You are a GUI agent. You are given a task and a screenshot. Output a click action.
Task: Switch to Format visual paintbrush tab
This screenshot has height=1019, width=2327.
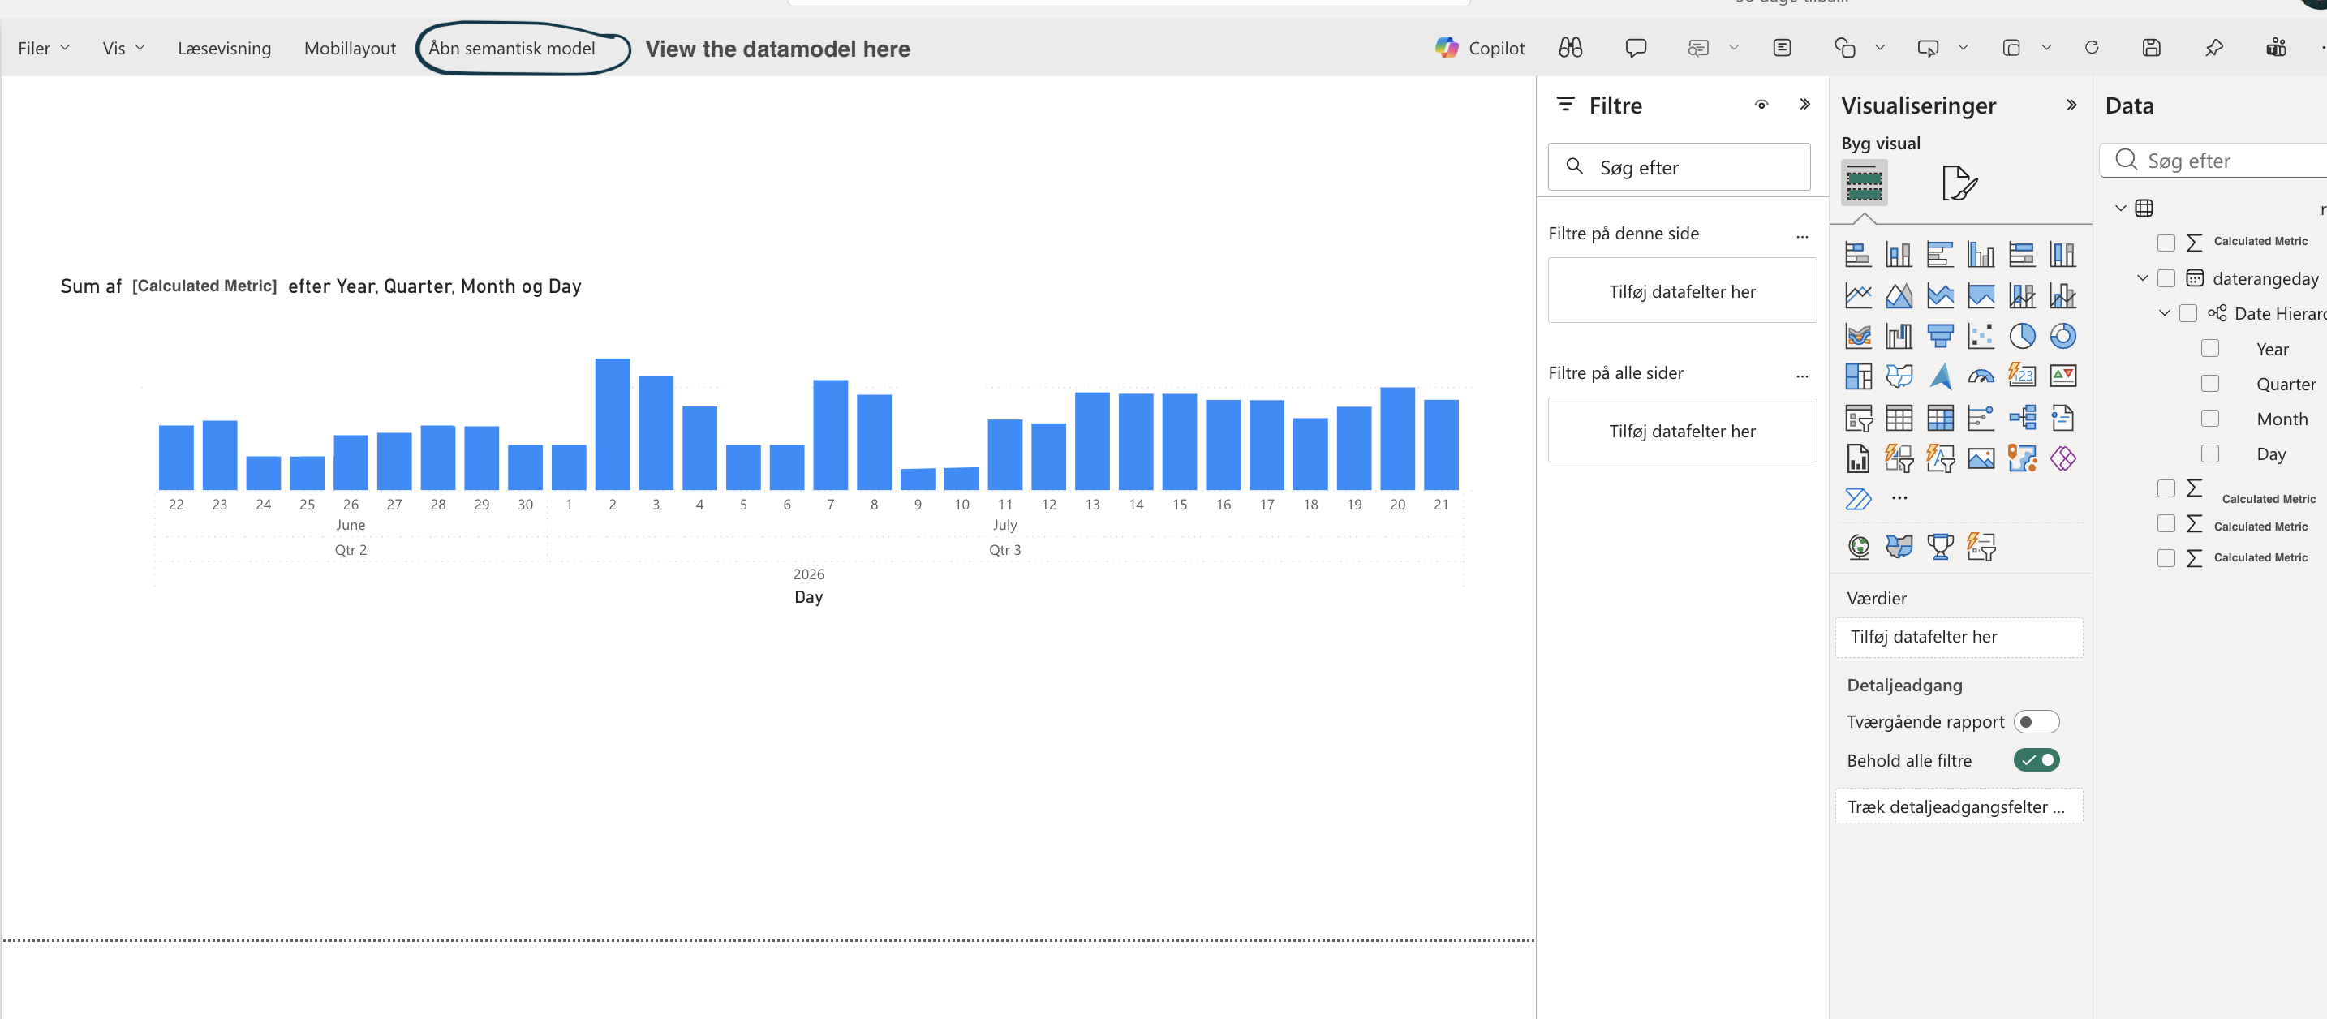click(1959, 183)
